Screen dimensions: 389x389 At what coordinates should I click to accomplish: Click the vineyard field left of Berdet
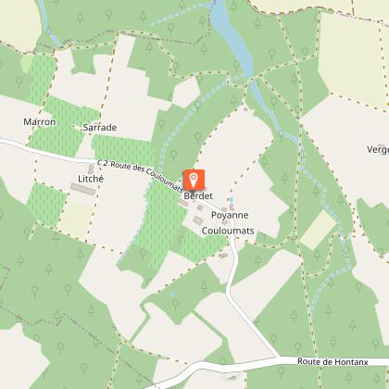[x=162, y=222]
